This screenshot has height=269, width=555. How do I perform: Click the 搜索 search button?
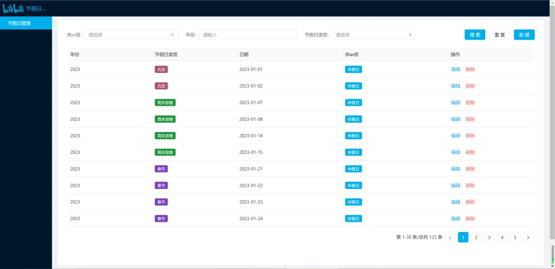[475, 34]
